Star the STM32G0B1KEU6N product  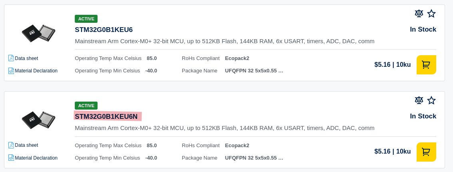pyautogui.click(x=431, y=100)
